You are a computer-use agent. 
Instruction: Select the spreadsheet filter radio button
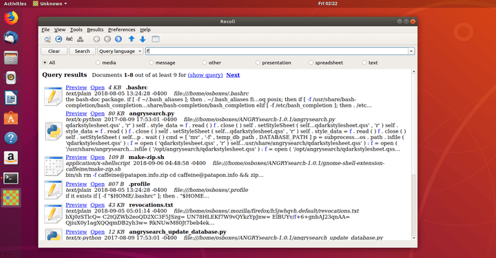pos(311,63)
